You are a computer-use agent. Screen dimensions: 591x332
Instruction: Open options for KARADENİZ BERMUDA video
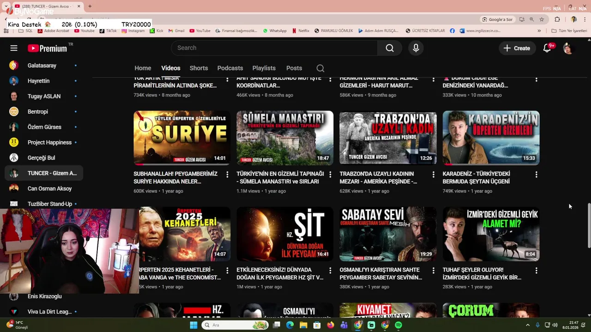[x=536, y=174]
